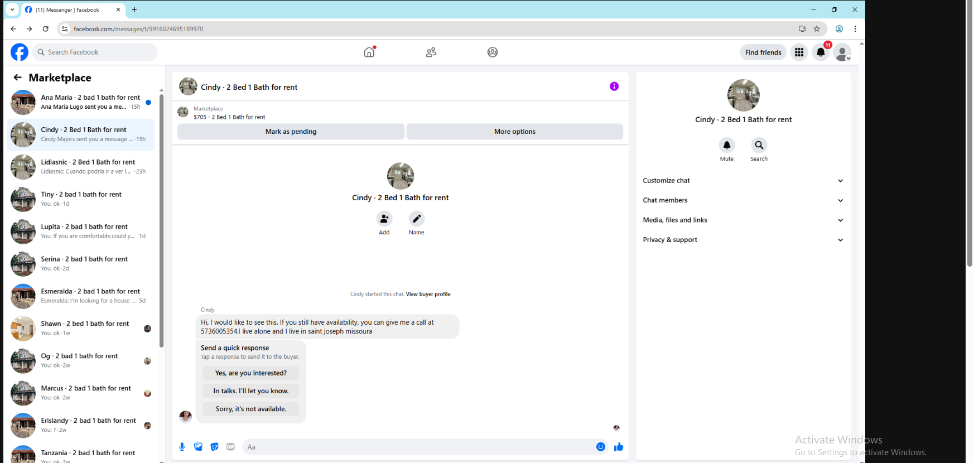Expand the Chat members section
This screenshot has width=974, height=463.
click(x=744, y=200)
